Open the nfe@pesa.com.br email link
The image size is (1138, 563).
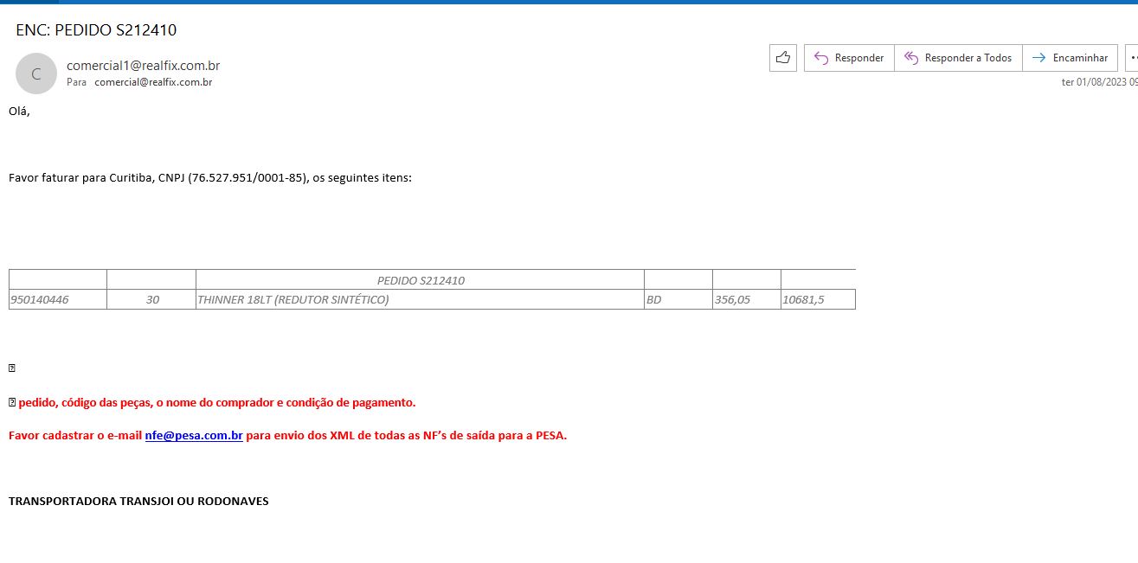(193, 435)
